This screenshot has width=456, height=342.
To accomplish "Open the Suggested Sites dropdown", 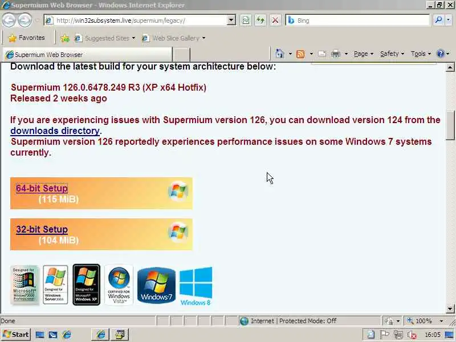I will 133,38.
